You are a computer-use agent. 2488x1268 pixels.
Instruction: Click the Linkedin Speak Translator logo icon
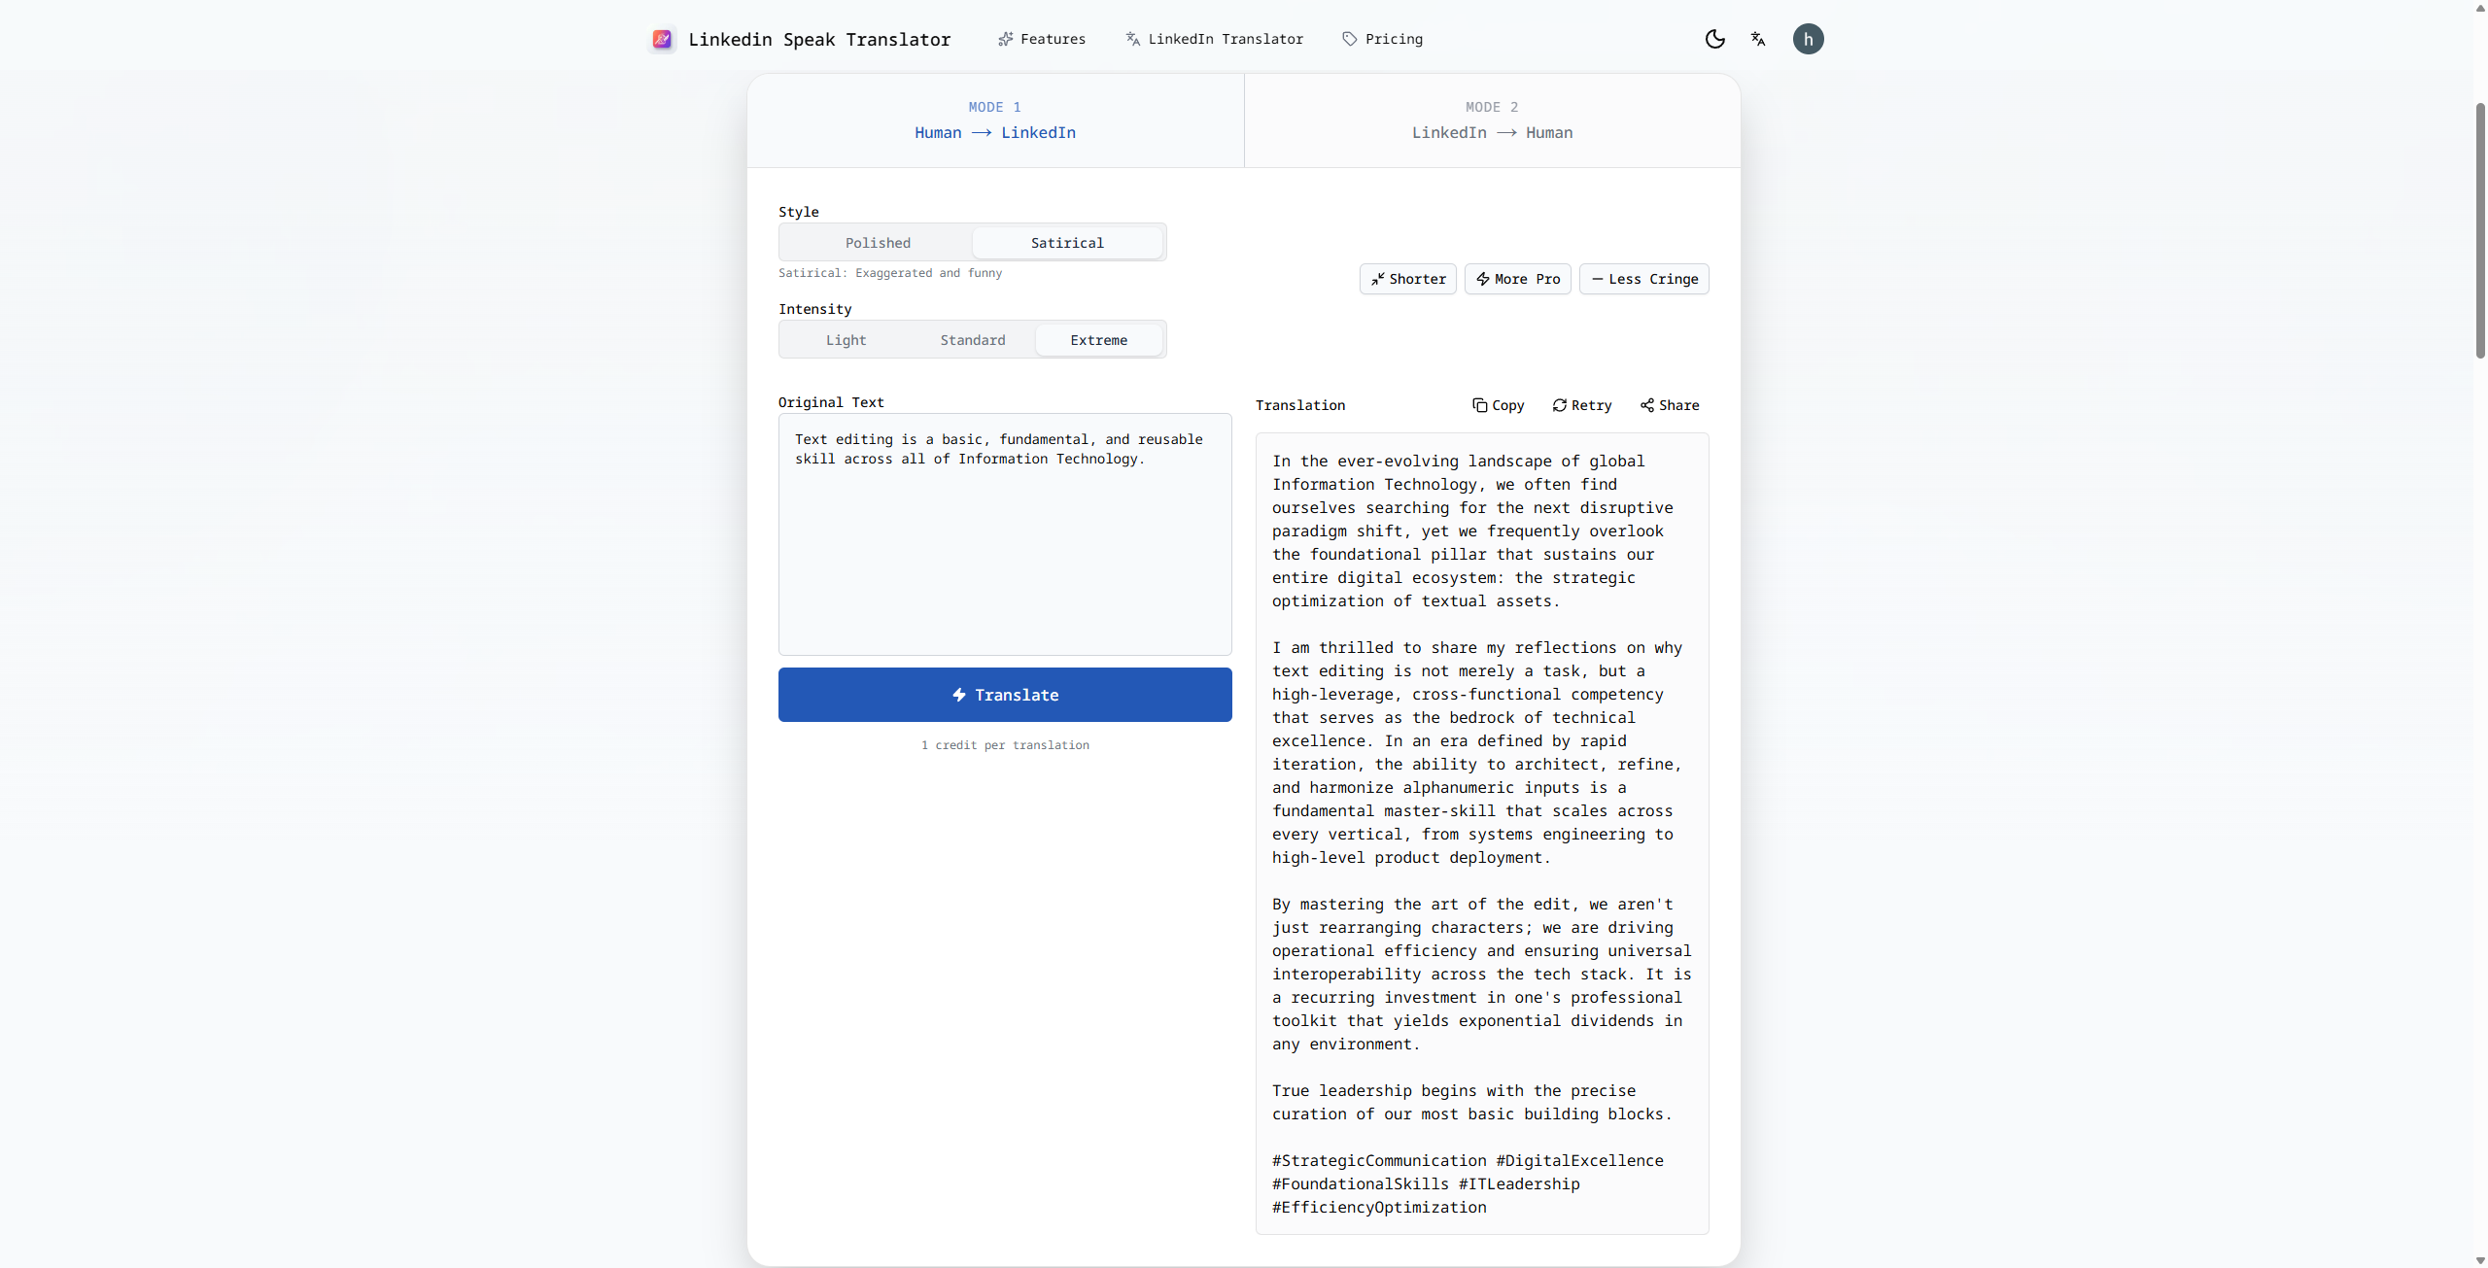662,39
